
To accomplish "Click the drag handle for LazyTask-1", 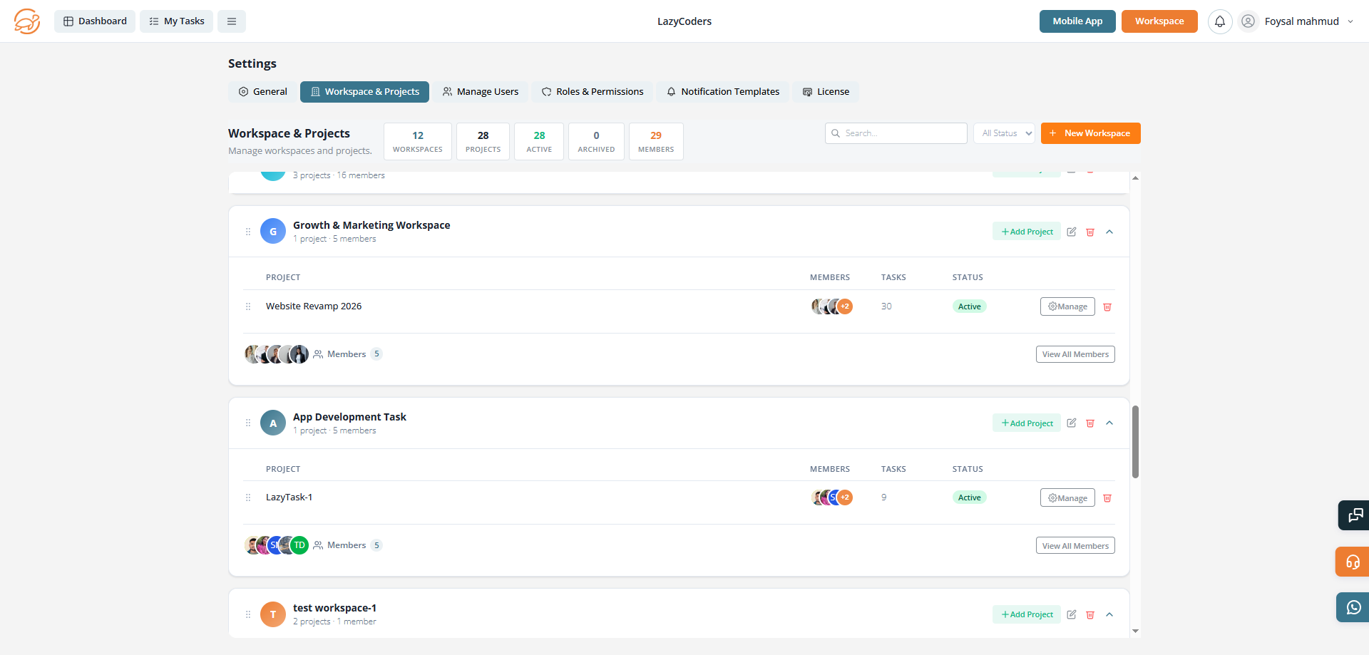I will (248, 497).
